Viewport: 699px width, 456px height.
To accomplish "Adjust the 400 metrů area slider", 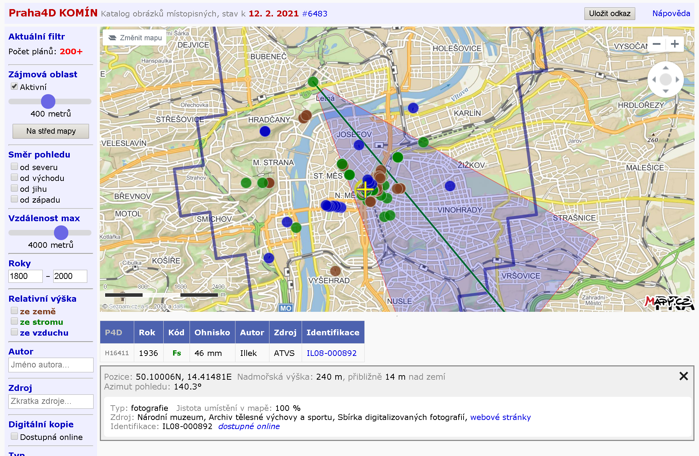I will click(48, 101).
